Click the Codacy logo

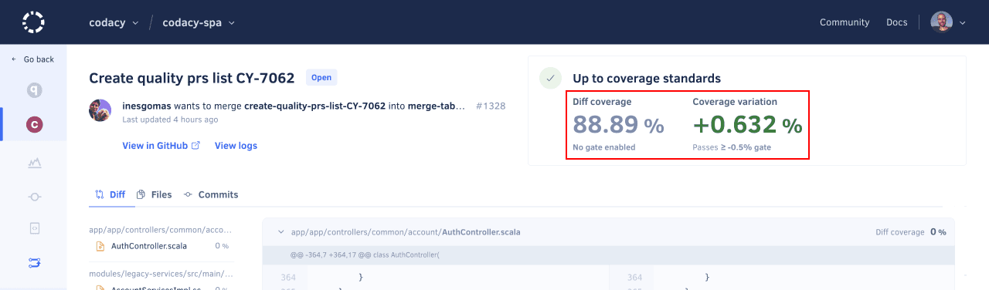coord(33,22)
